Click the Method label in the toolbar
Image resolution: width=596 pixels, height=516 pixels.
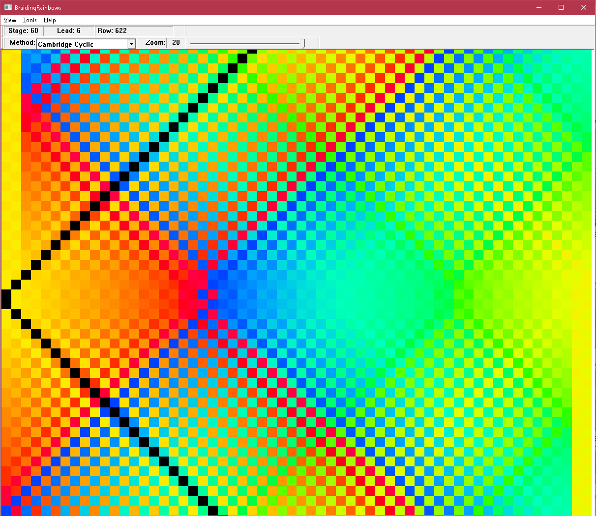tap(22, 43)
